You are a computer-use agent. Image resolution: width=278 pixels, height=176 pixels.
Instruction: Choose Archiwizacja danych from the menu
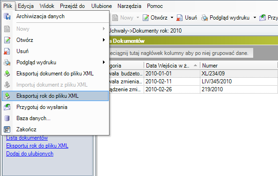click(x=55, y=16)
